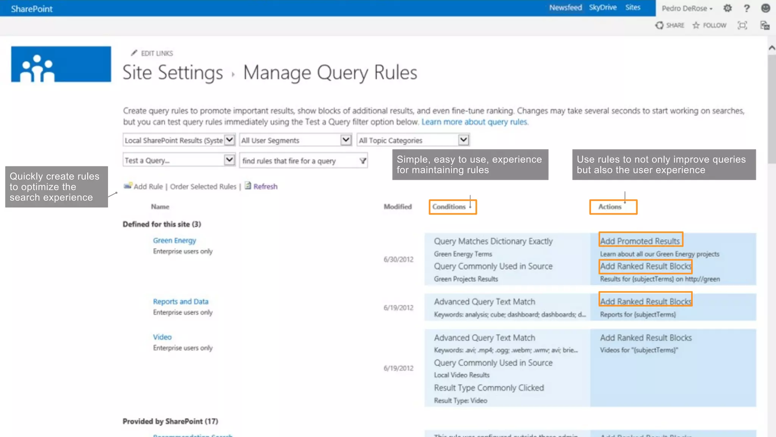Click the EDIT LINKS pencil icon
This screenshot has height=437, width=776.
point(134,53)
